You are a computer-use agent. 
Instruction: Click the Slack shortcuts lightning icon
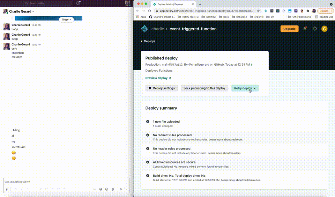click(x=7, y=189)
